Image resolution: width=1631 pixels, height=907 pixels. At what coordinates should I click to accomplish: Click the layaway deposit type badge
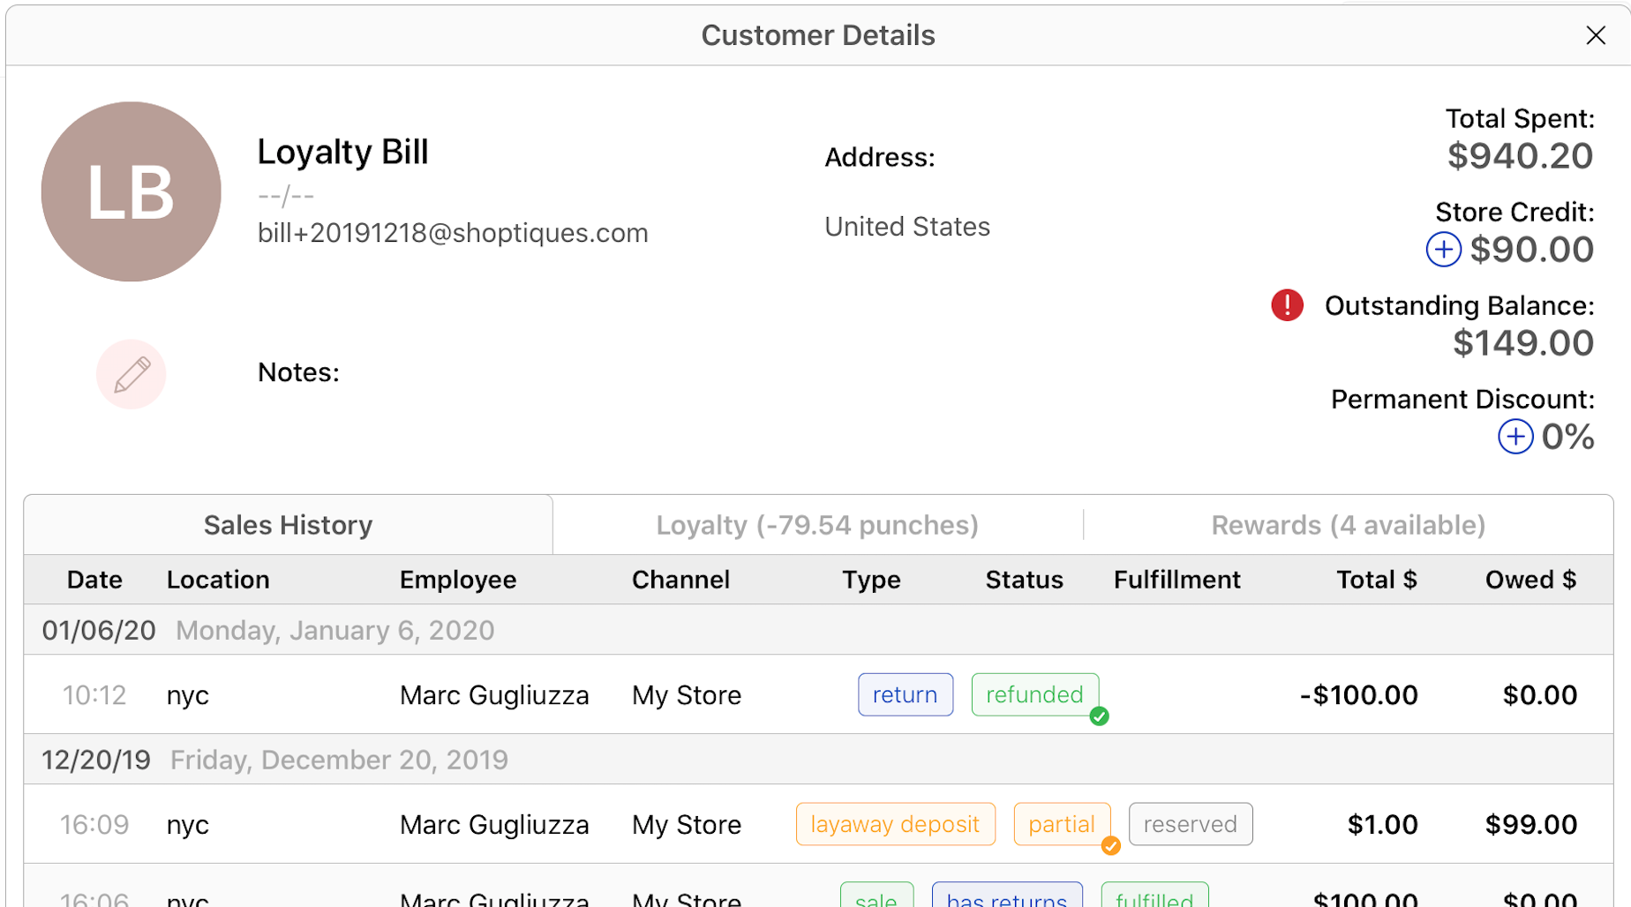tap(895, 824)
